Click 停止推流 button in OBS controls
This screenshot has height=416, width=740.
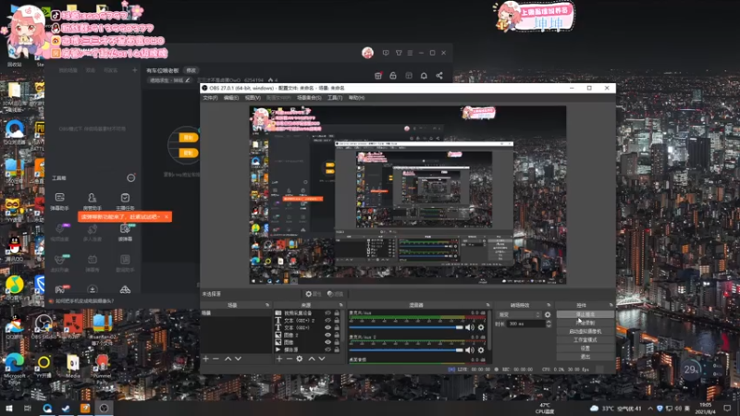(586, 314)
